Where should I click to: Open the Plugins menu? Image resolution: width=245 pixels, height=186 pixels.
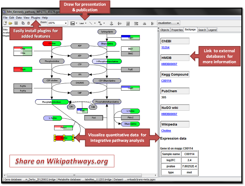[36, 18]
